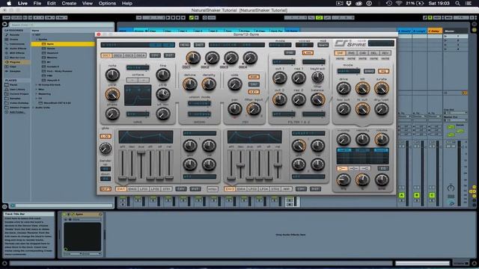Image resolution: width=479 pixels, height=269 pixels.
Task: Click the unison density knob
Action: [209, 84]
